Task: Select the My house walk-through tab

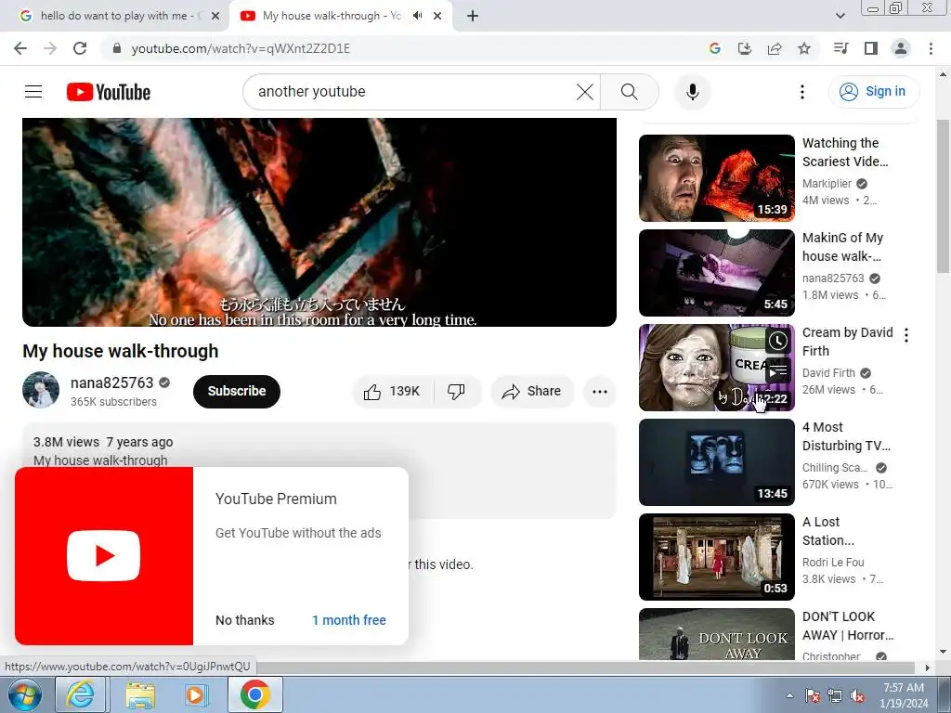Action: 332,16
